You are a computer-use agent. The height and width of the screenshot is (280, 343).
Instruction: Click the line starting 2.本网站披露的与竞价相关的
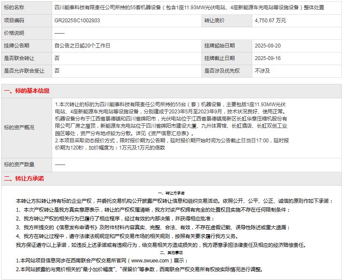[x=140, y=270]
